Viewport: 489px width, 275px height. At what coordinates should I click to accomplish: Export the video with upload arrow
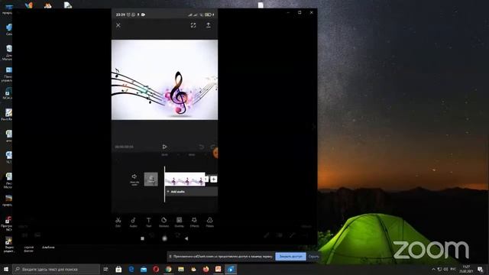pyautogui.click(x=209, y=25)
